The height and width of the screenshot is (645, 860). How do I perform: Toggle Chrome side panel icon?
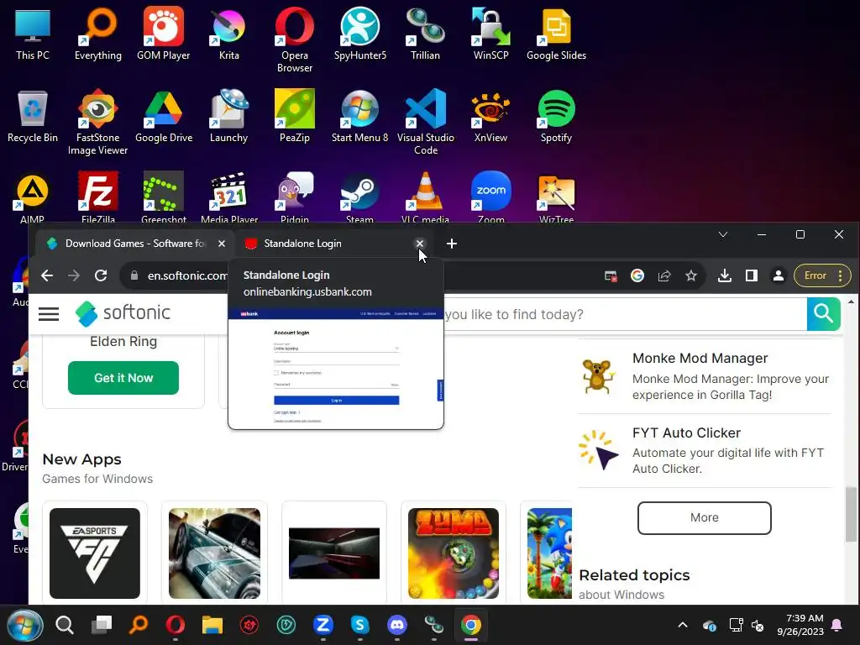tap(752, 275)
